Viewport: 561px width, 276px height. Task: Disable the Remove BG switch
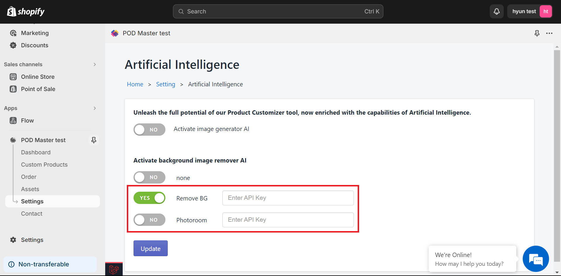(149, 198)
